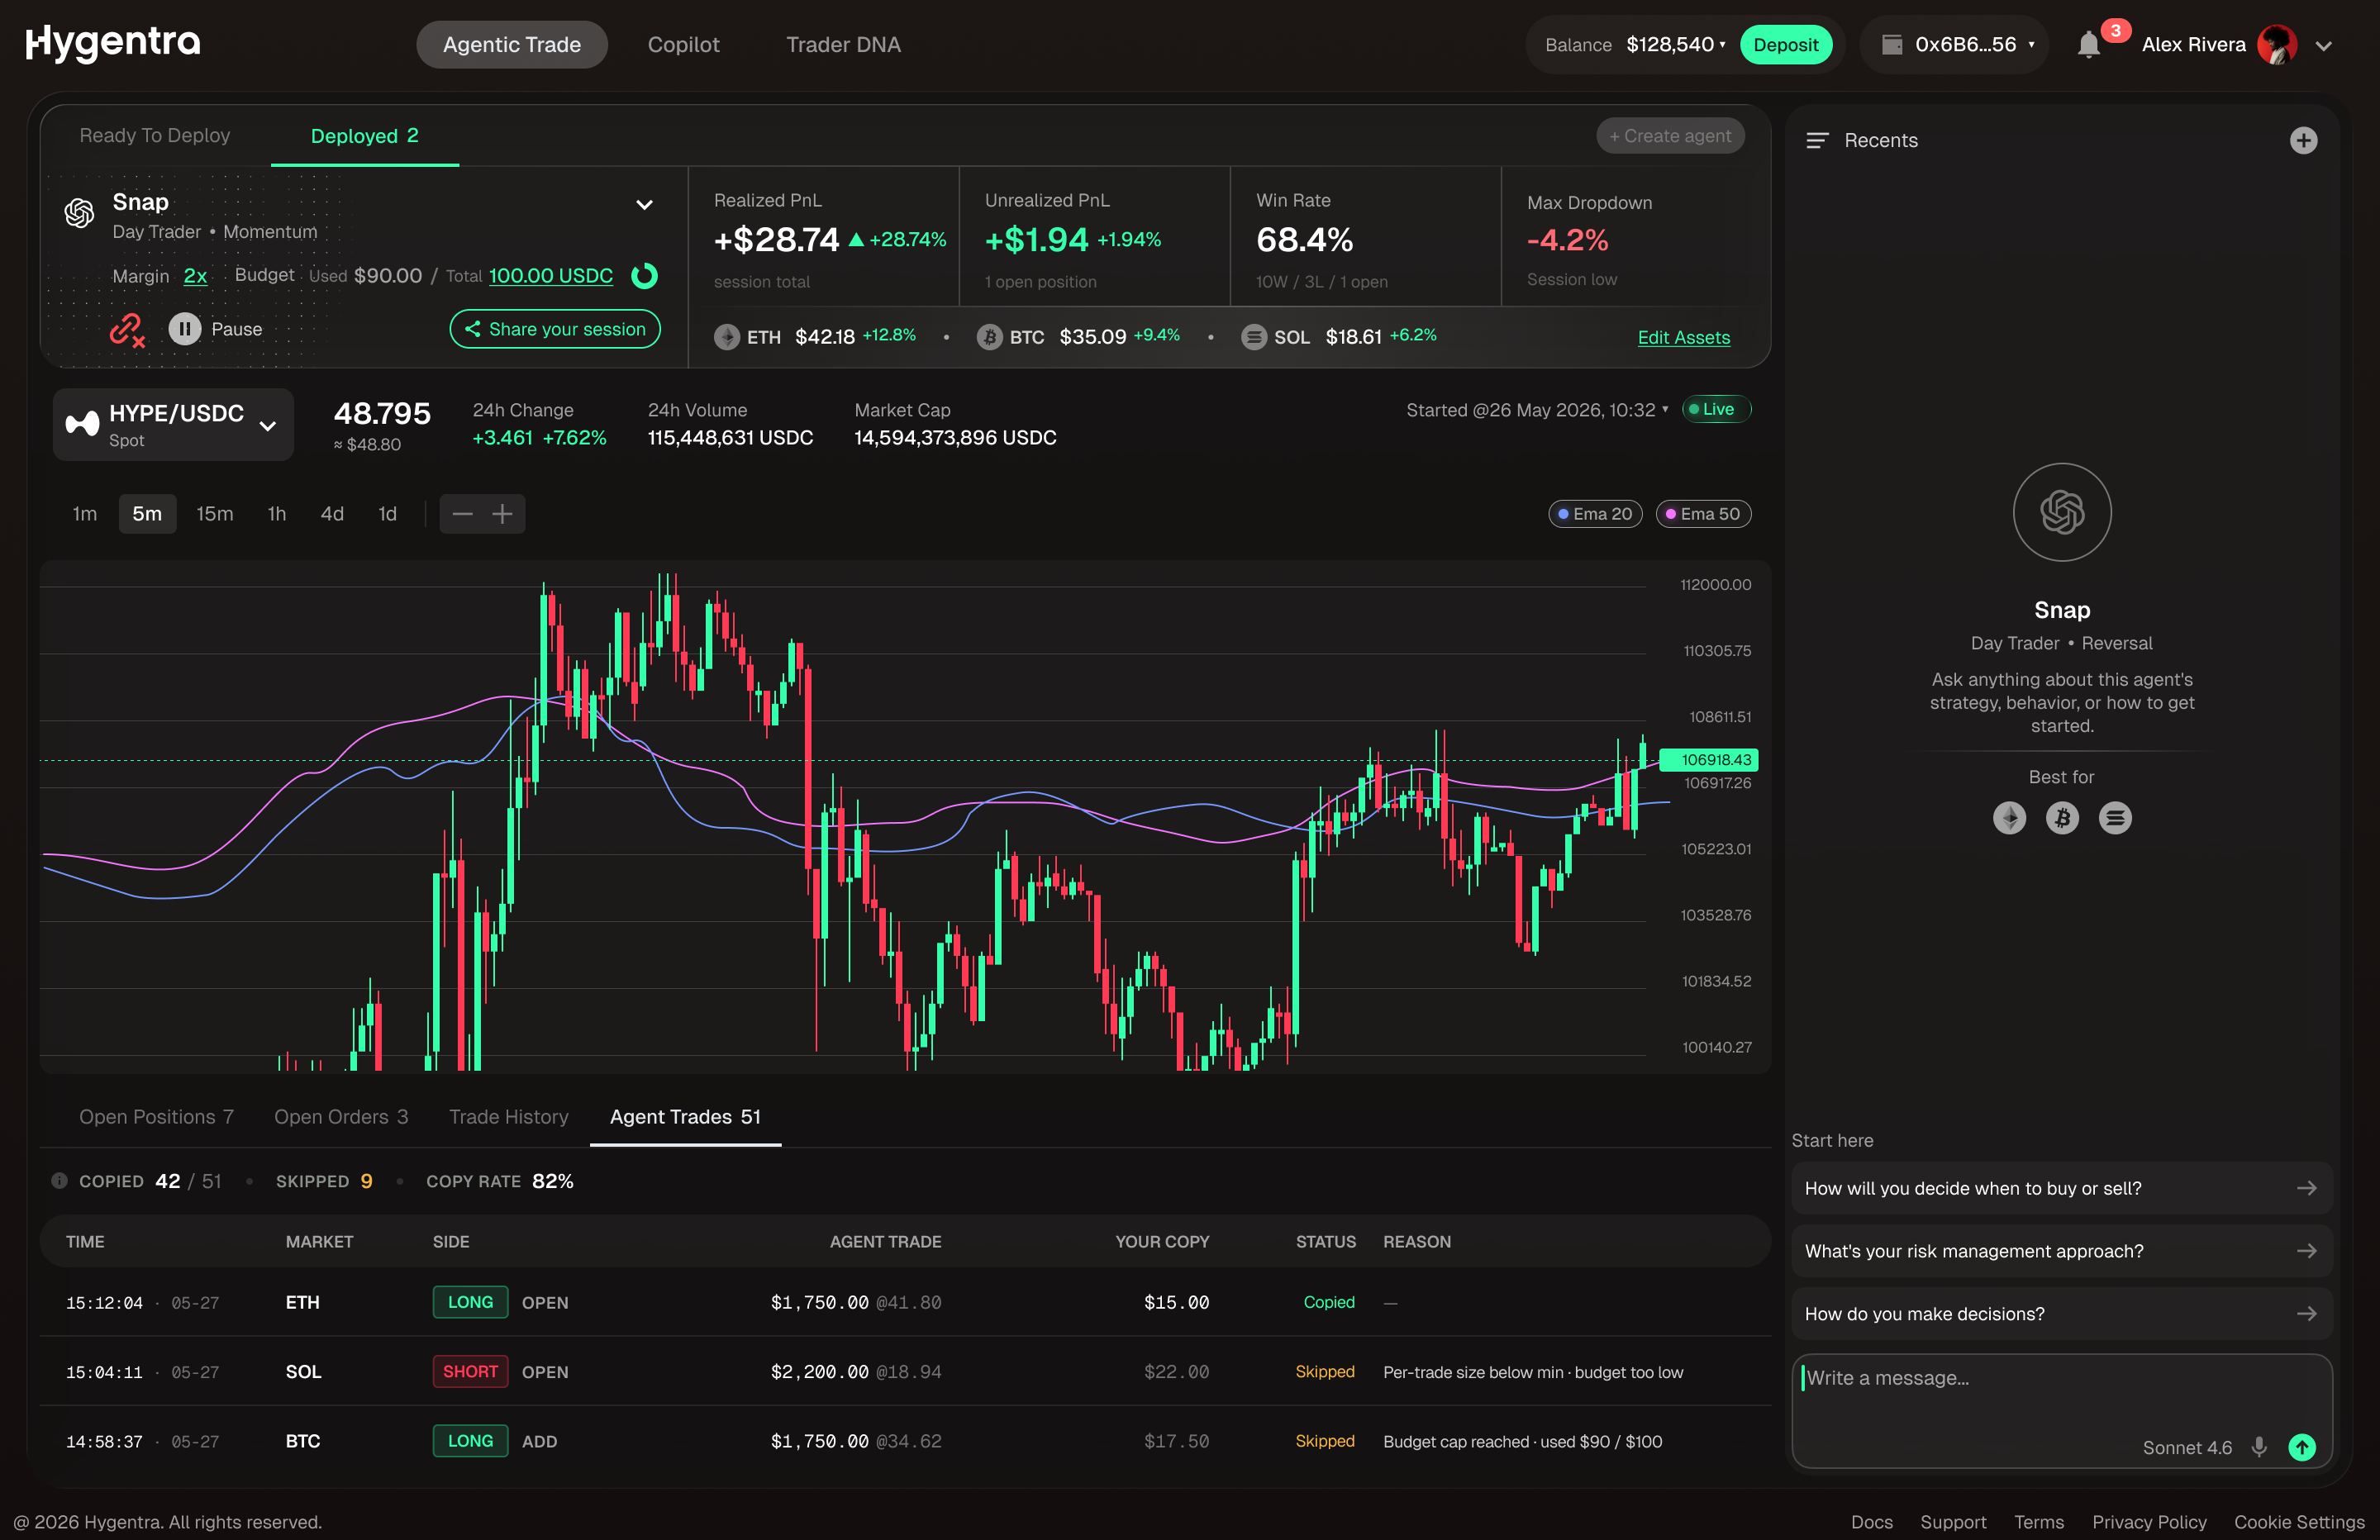Click the SOL asset coin icon
The image size is (2380, 1540).
[x=1254, y=337]
